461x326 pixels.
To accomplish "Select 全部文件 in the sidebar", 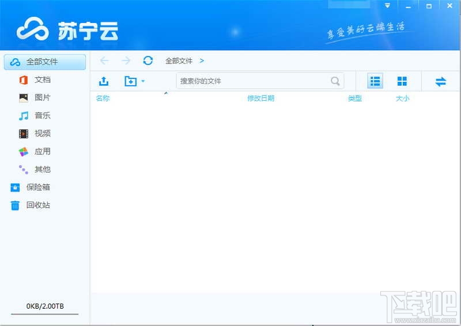I will pyautogui.click(x=45, y=62).
